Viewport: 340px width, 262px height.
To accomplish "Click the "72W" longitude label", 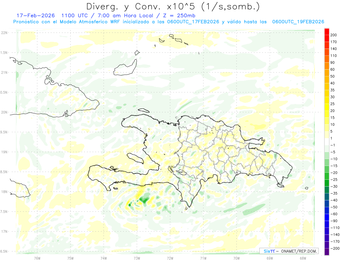I will click(170, 258).
